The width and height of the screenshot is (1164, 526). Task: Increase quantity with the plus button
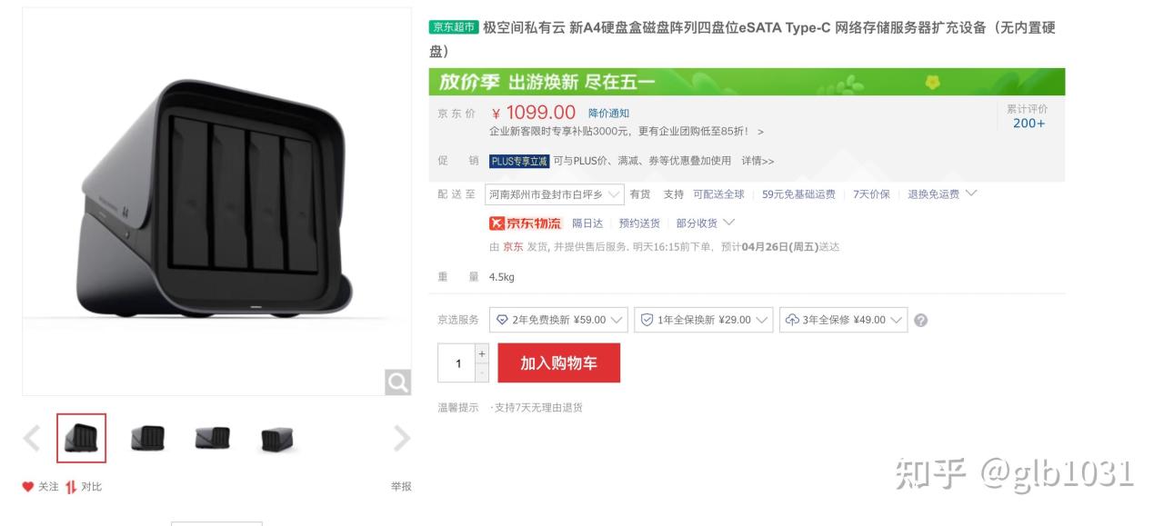point(482,353)
